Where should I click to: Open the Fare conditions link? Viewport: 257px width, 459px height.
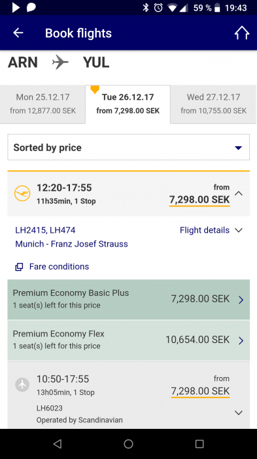[x=59, y=267]
